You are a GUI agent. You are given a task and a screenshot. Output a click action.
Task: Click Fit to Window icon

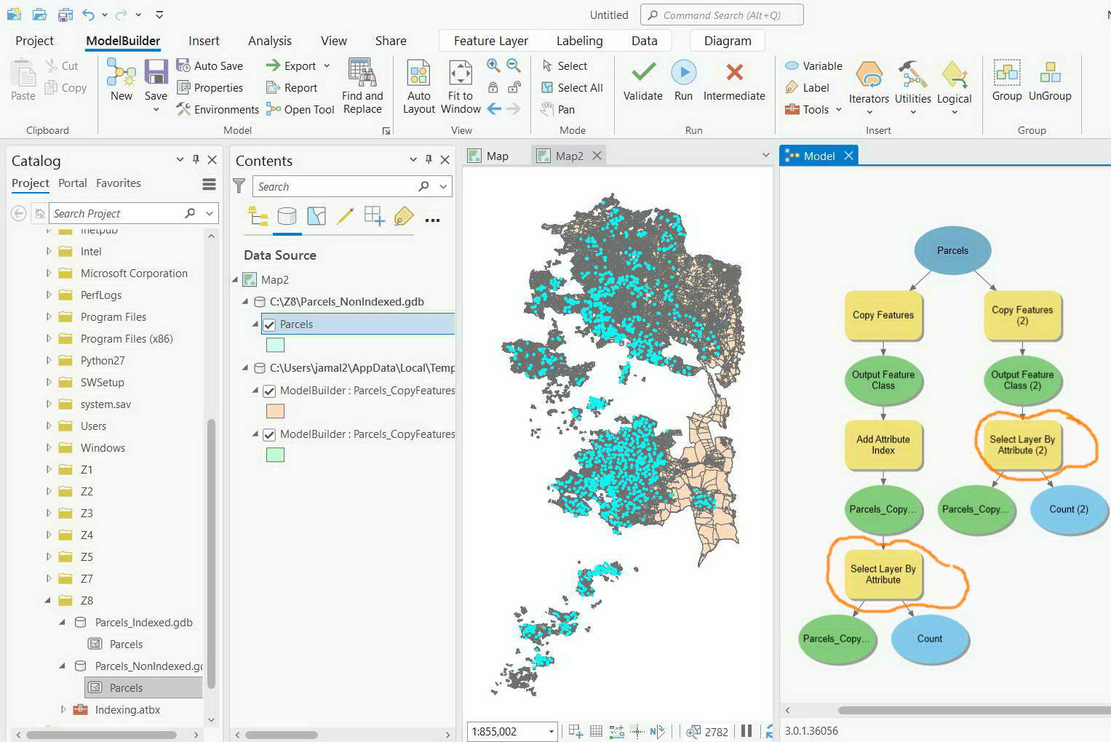461,73
